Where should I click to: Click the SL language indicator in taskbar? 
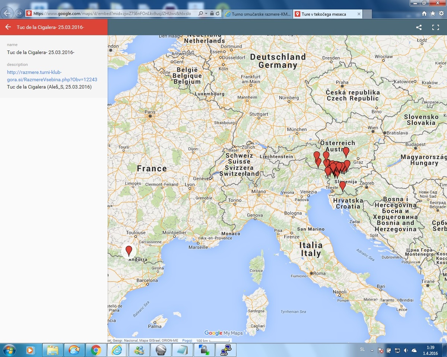[362, 350]
